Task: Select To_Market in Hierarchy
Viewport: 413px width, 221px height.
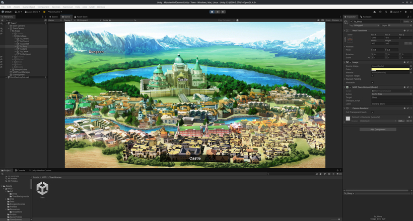Action: tap(24, 44)
